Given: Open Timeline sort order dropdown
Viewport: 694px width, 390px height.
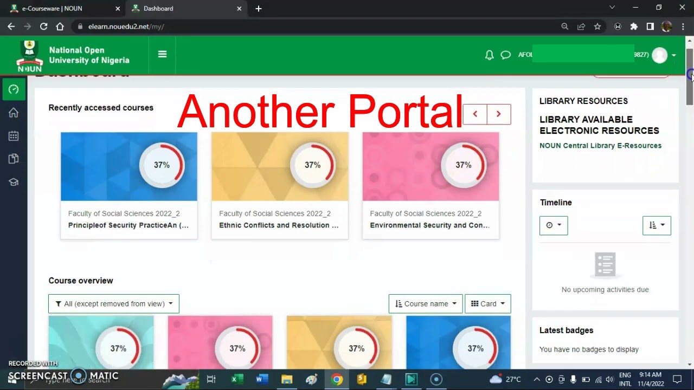Looking at the screenshot, I should [657, 225].
